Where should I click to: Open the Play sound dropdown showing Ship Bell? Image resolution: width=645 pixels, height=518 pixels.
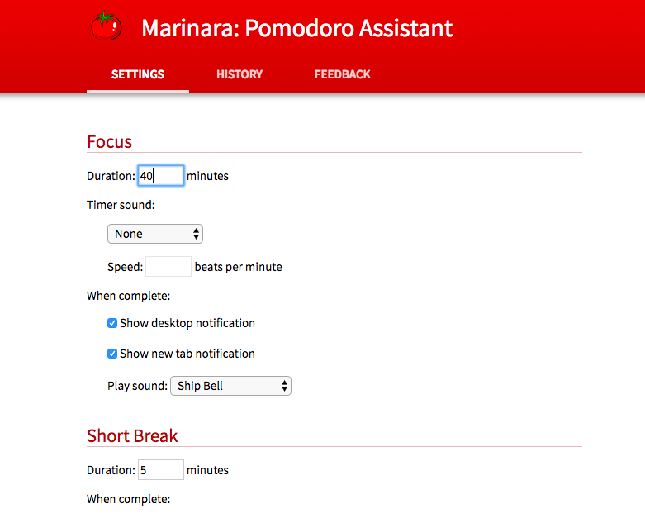click(230, 386)
